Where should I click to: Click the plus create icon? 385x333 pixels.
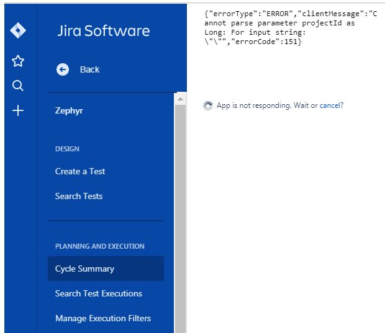coord(18,110)
